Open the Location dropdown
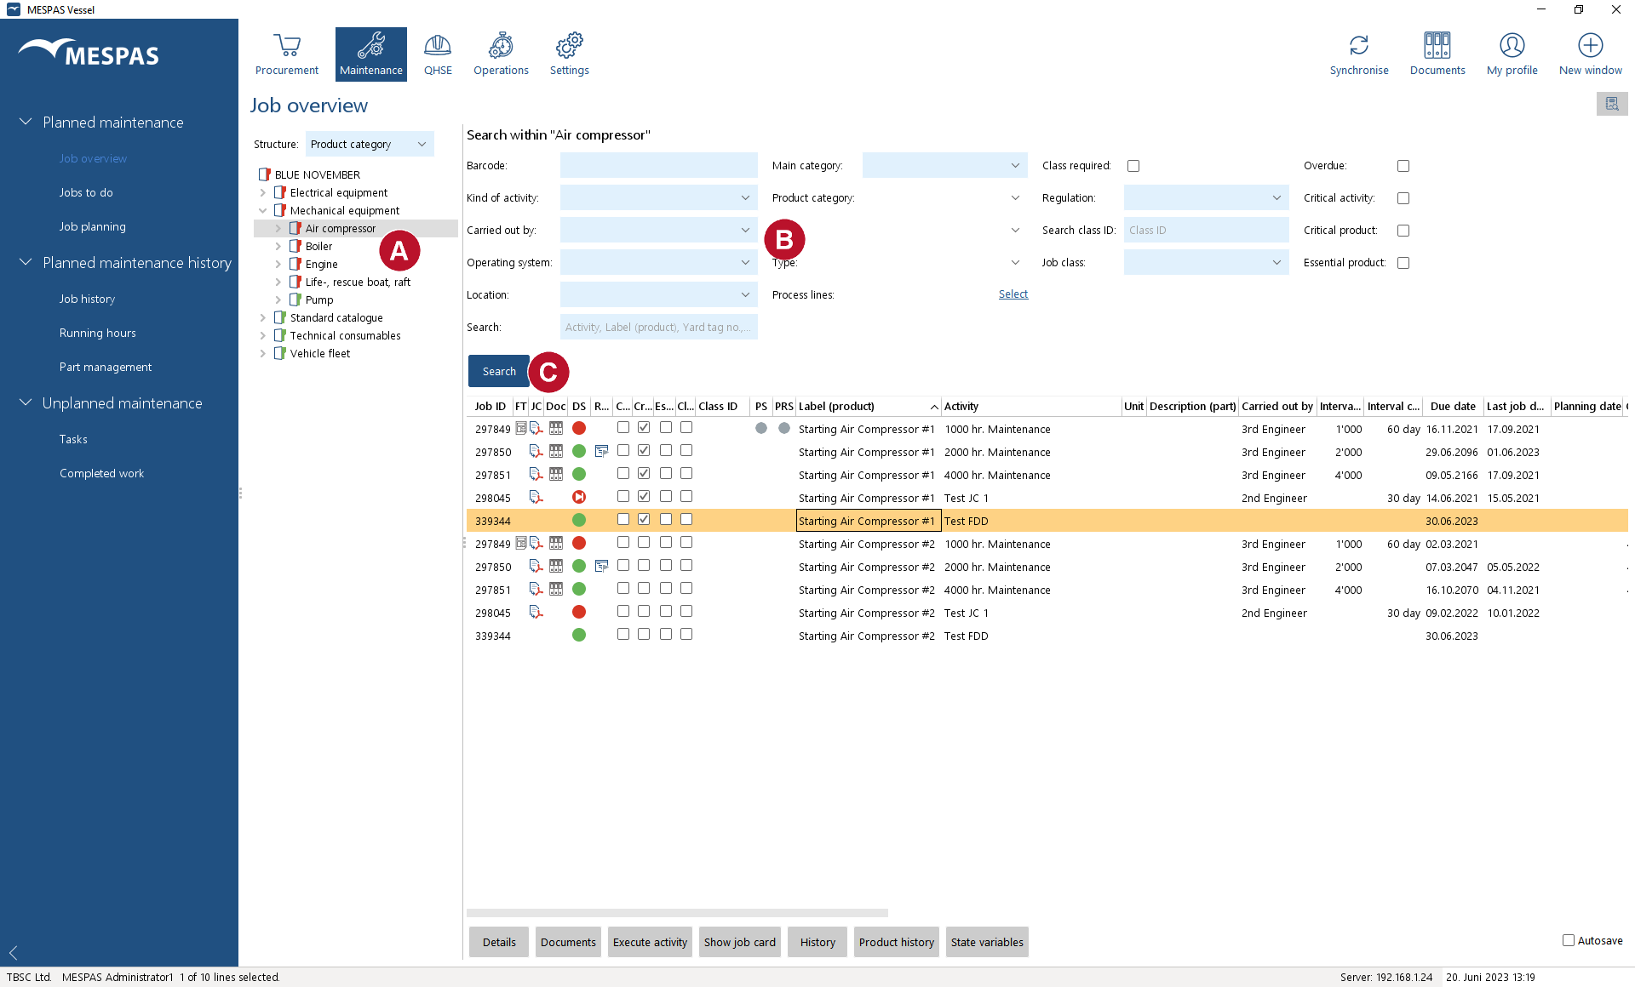The height and width of the screenshot is (987, 1635). point(658,294)
